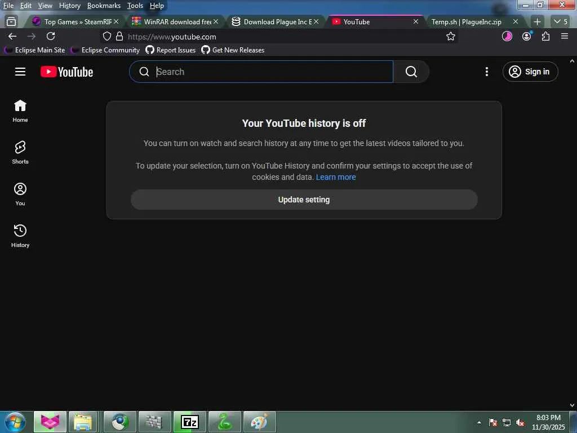
Task: Open the pink cat taskbar app
Action: (50, 422)
